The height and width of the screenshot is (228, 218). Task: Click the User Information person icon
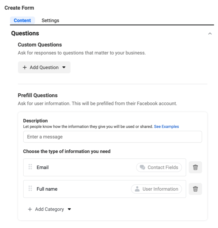pos(137,189)
